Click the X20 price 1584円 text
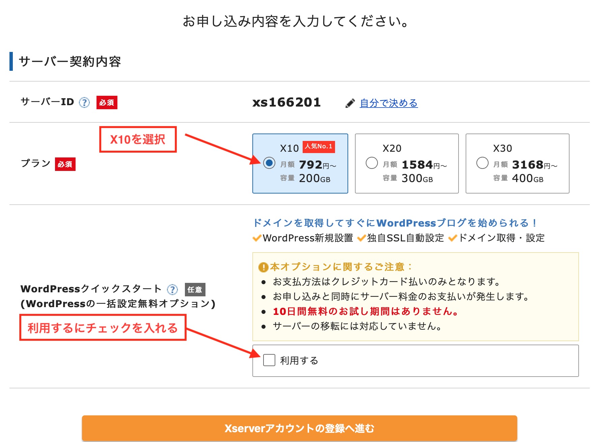This screenshot has height=442, width=608. 424,165
